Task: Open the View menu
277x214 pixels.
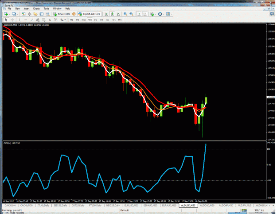Action: coord(17,9)
